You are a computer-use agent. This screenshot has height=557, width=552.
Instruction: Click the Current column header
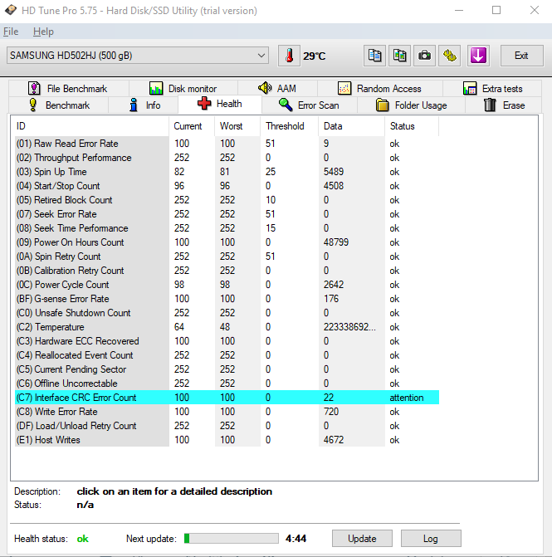coord(192,126)
